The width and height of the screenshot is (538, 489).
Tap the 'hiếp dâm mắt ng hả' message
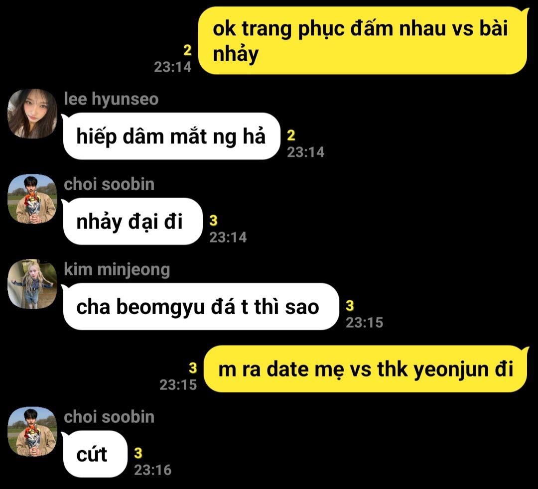171,136
